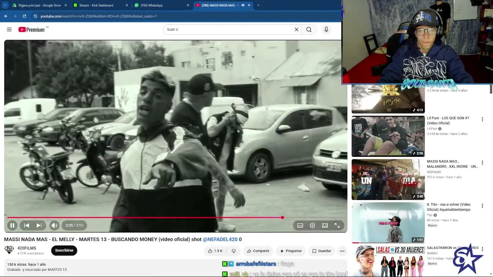Open options menu for Lil Pani video

tap(482, 120)
